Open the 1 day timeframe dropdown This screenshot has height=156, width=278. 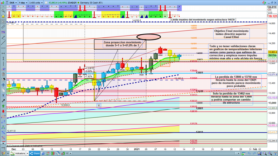pyautogui.click(x=23, y=3)
